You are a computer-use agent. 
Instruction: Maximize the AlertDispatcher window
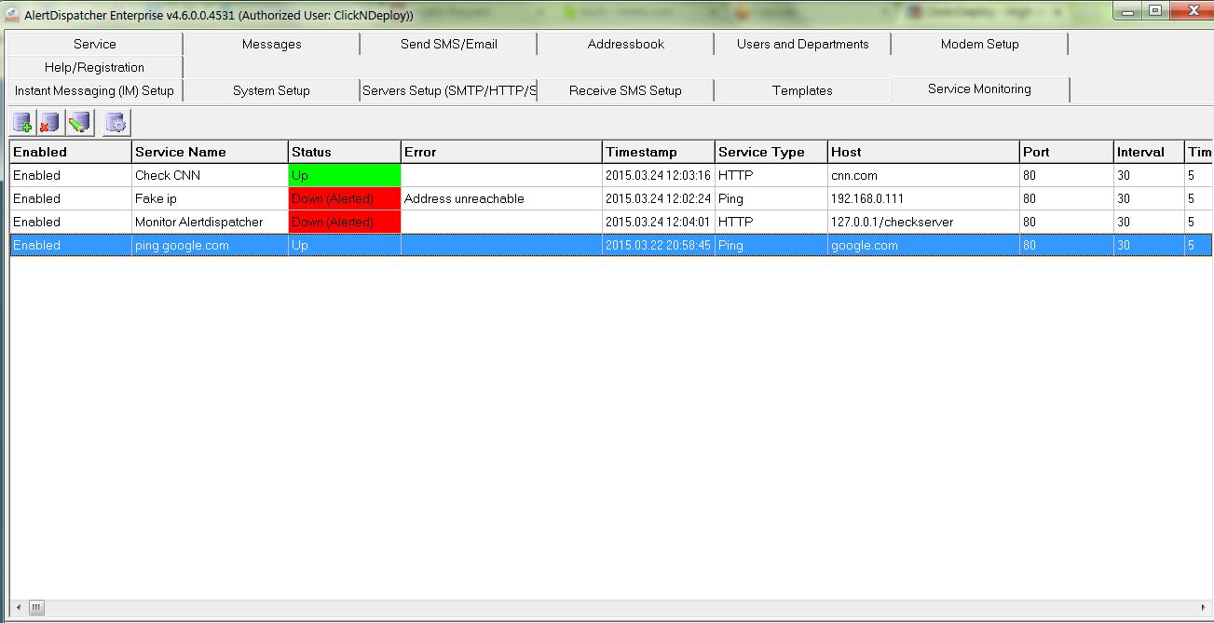pyautogui.click(x=1155, y=10)
